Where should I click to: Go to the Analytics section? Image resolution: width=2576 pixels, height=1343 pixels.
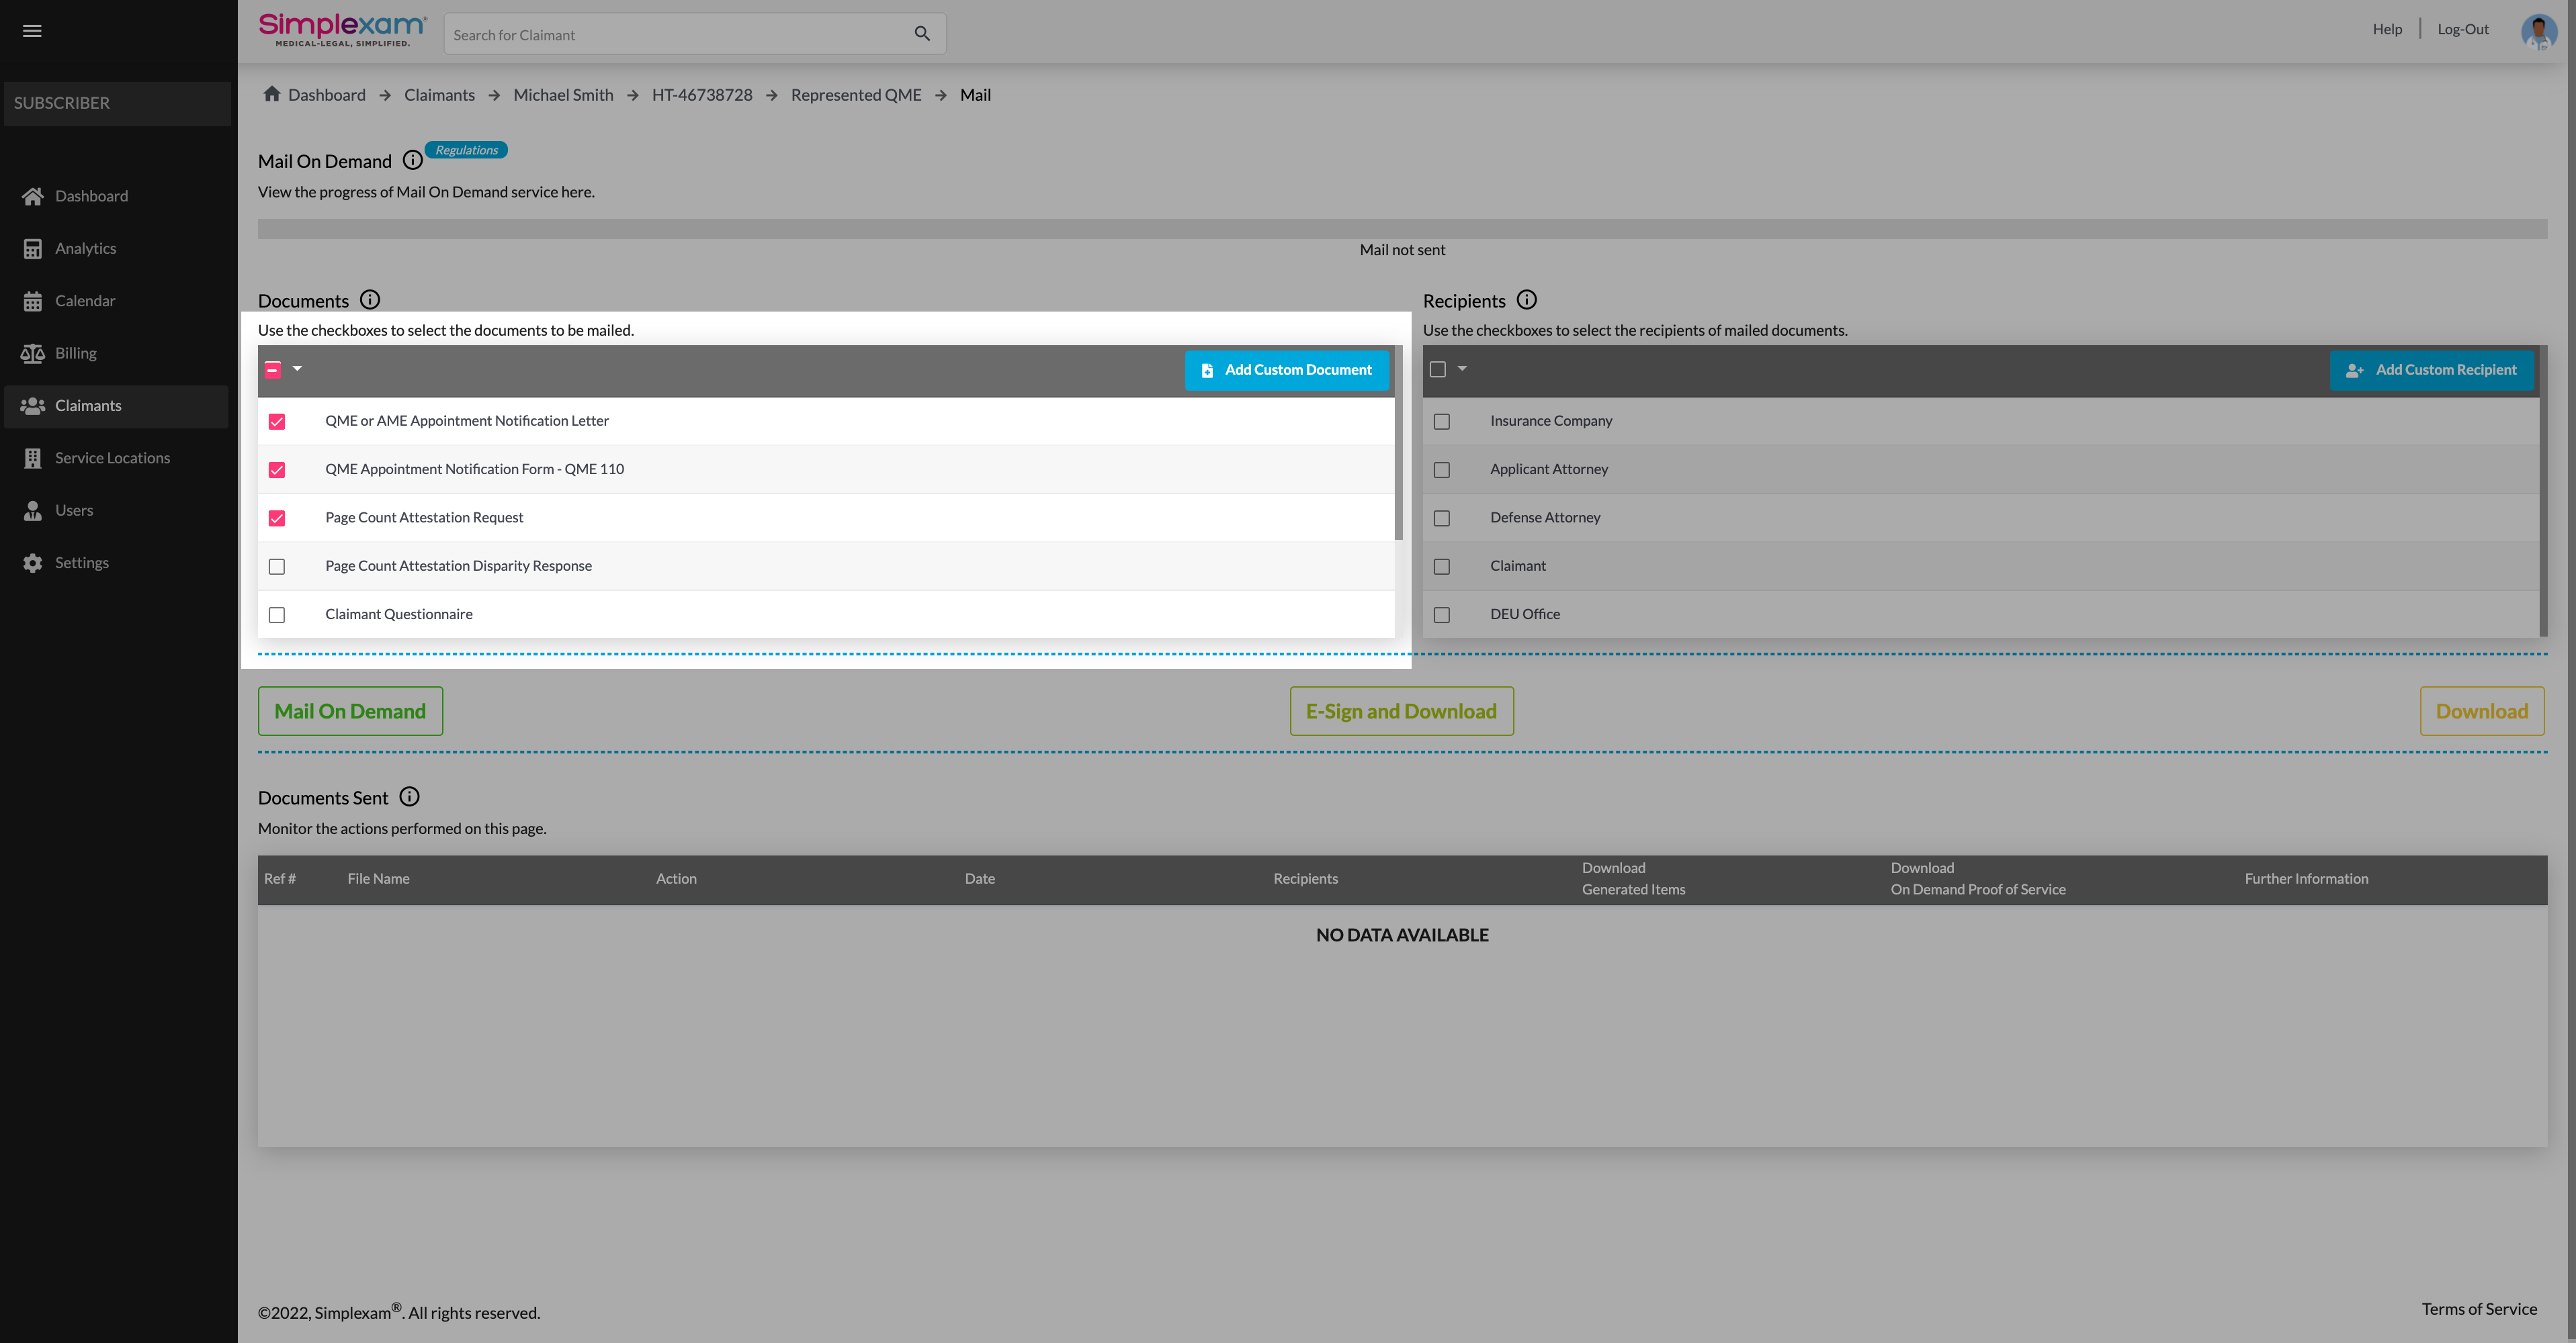(85, 248)
